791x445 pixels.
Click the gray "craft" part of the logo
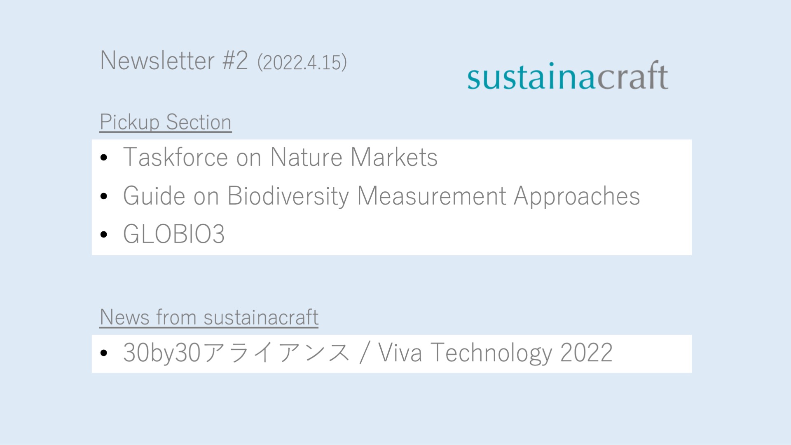[x=632, y=76]
